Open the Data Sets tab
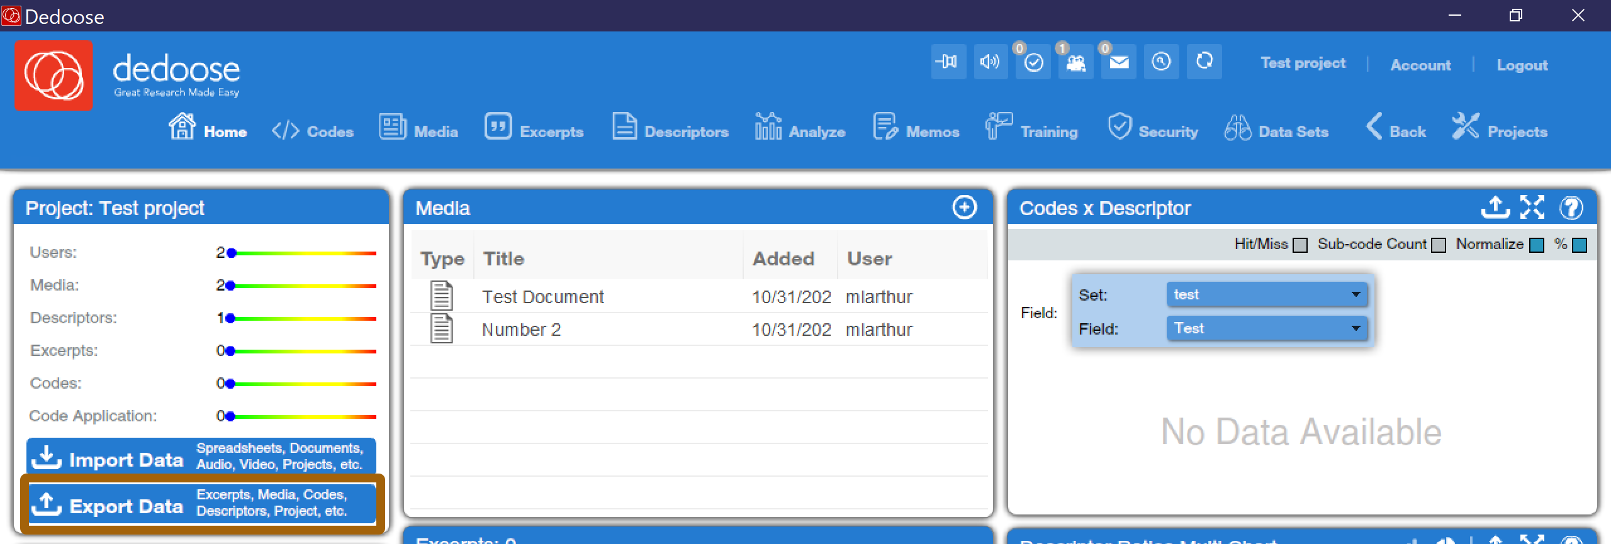Screen dimensions: 1611x544 pos(1276,127)
